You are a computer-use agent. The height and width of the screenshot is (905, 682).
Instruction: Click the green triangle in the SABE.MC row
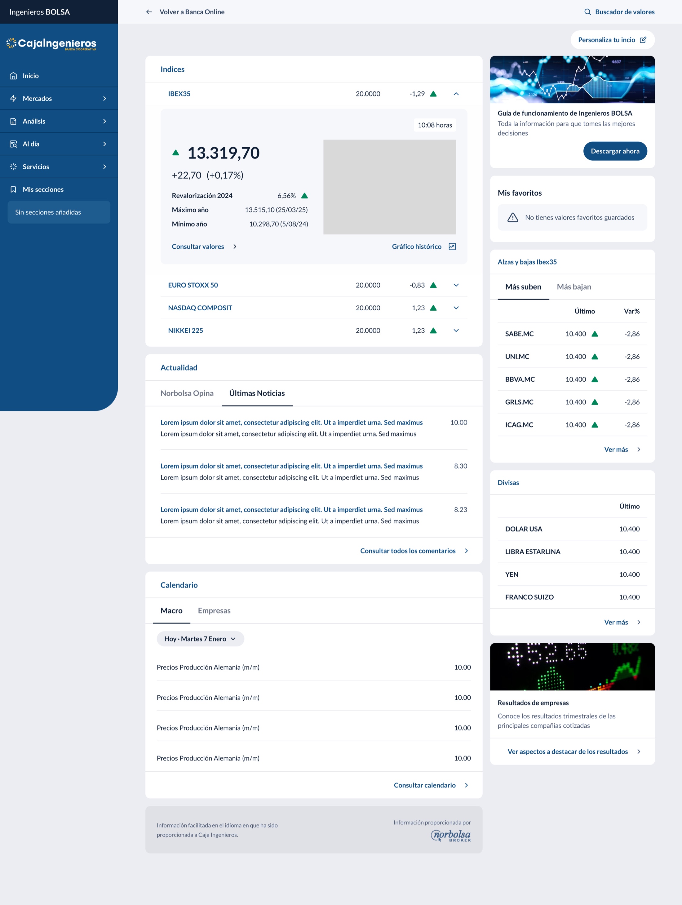click(595, 334)
